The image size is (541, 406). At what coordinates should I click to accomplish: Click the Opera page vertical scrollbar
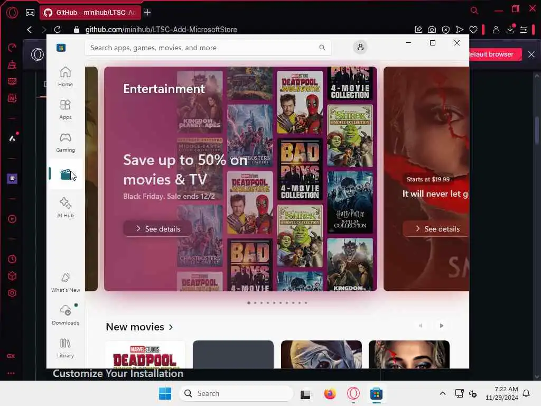point(537,131)
